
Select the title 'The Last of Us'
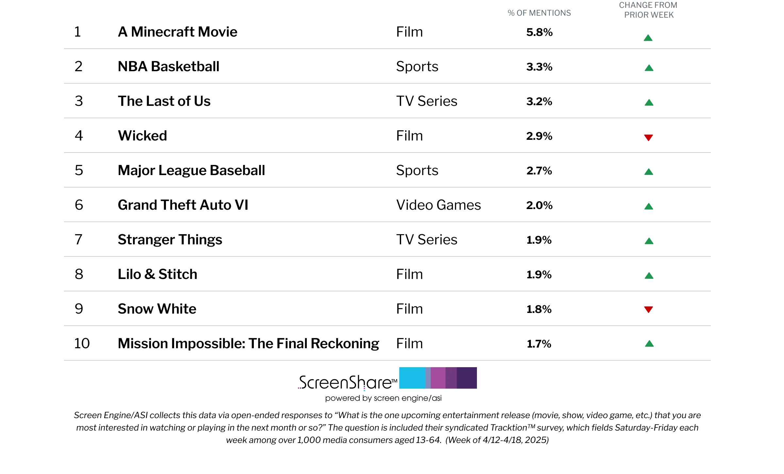164,101
